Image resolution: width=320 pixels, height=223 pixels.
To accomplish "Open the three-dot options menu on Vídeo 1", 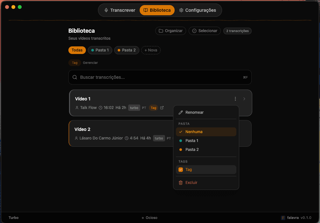I will [x=235, y=99].
